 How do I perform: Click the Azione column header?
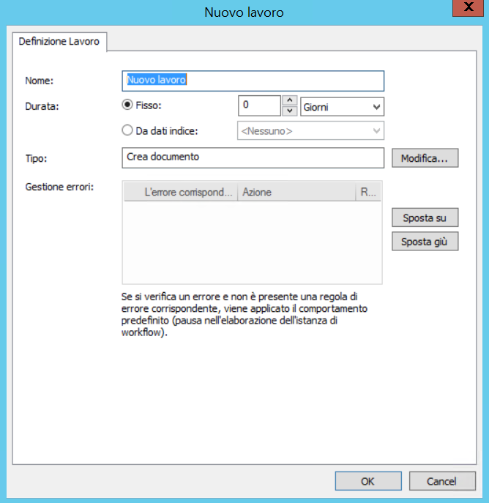(x=296, y=192)
